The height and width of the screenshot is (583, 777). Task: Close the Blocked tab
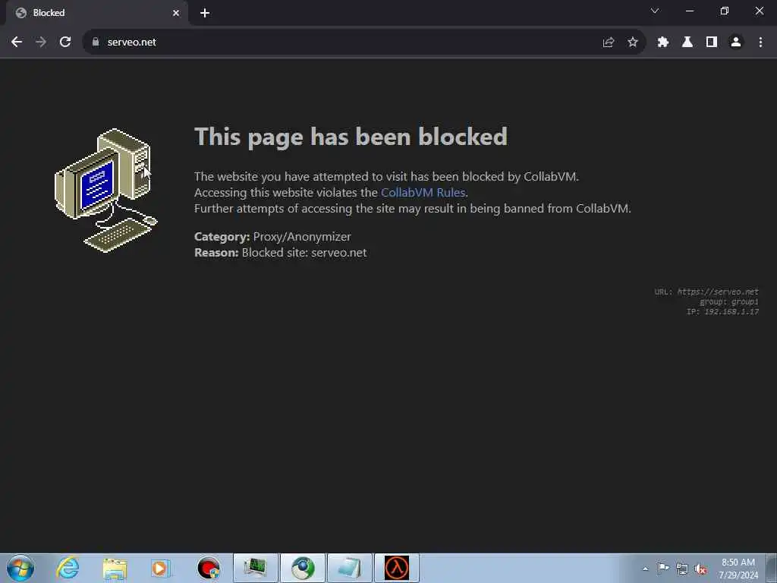click(x=176, y=13)
